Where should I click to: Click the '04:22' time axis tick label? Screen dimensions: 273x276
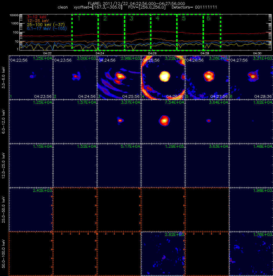tap(47, 53)
